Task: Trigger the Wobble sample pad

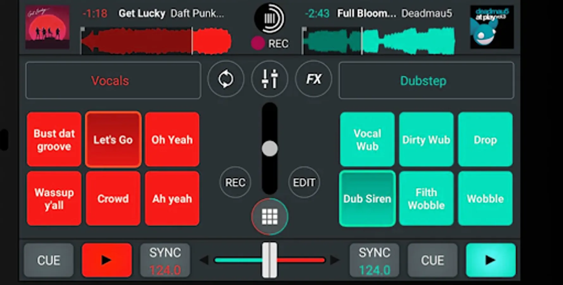Action: click(x=485, y=199)
